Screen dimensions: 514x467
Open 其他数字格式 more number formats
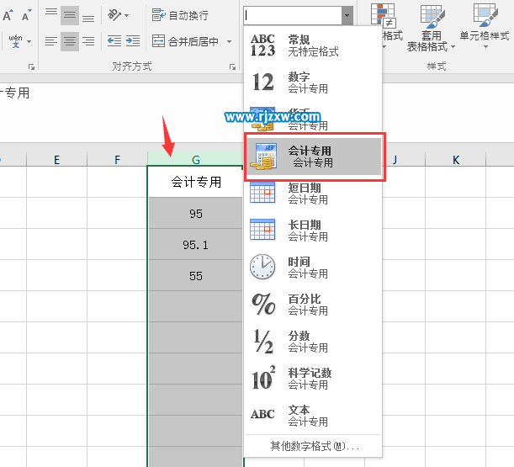click(314, 446)
